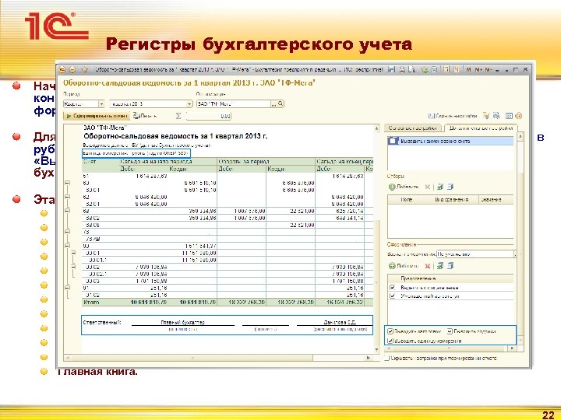
Task: Click the sum sigma icon in the toolbar
Action: (178, 116)
